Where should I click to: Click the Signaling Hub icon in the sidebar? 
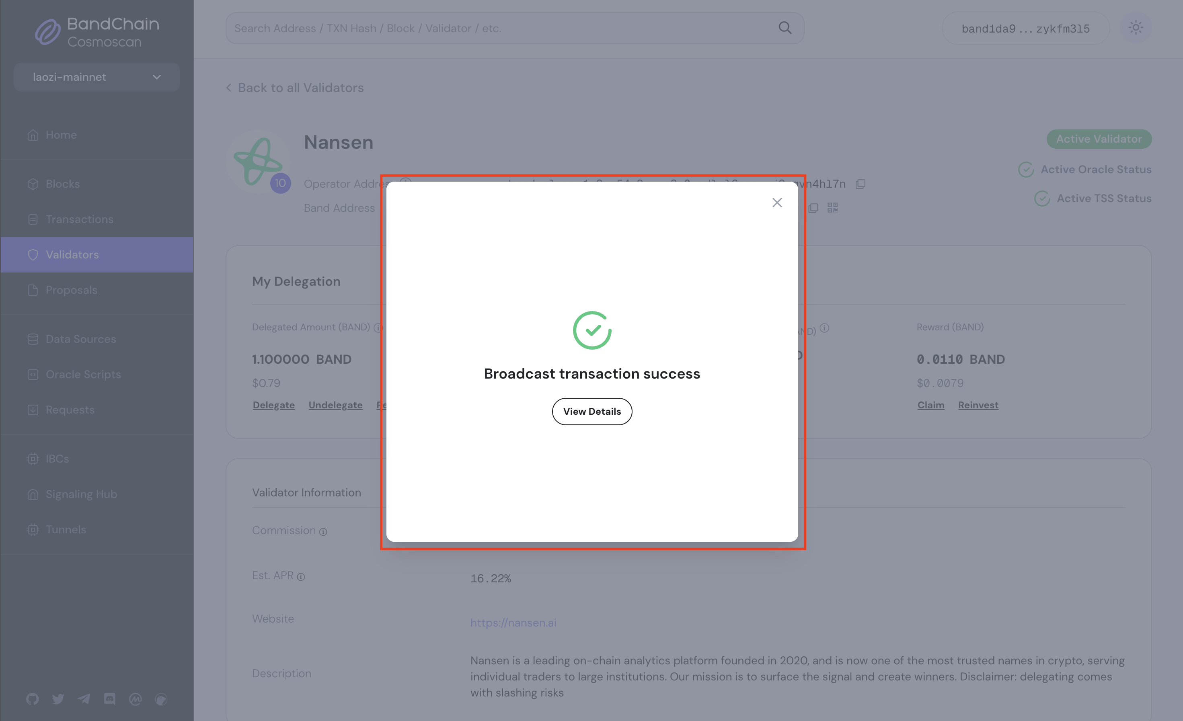[33, 494]
